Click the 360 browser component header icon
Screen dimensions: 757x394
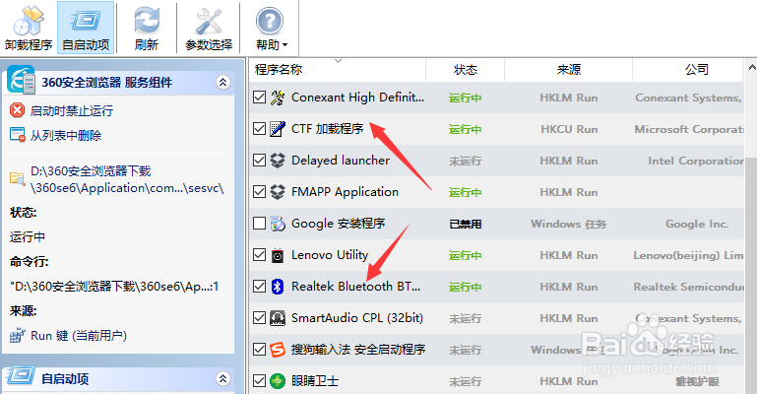click(x=21, y=80)
